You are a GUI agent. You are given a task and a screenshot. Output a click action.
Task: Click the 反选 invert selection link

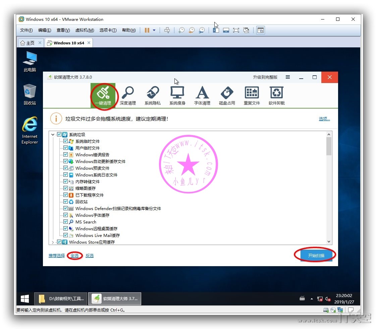click(x=90, y=255)
